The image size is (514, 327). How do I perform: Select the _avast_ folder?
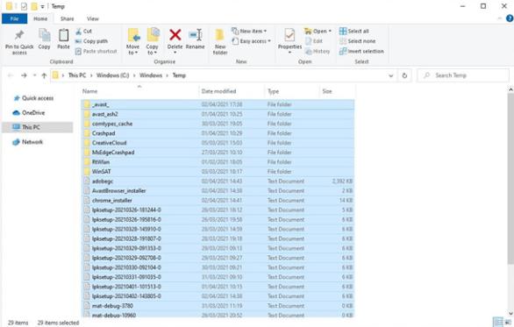tap(218, 104)
